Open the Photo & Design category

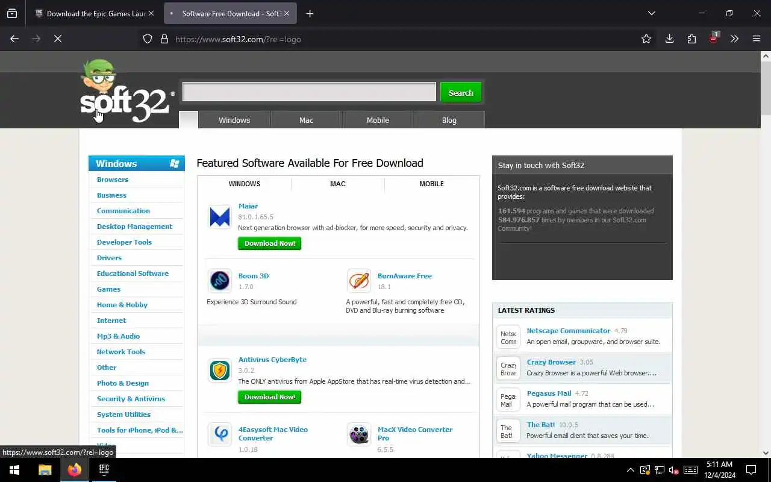(123, 383)
